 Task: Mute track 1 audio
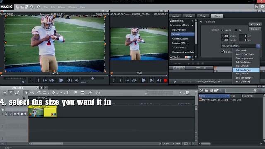22,114
